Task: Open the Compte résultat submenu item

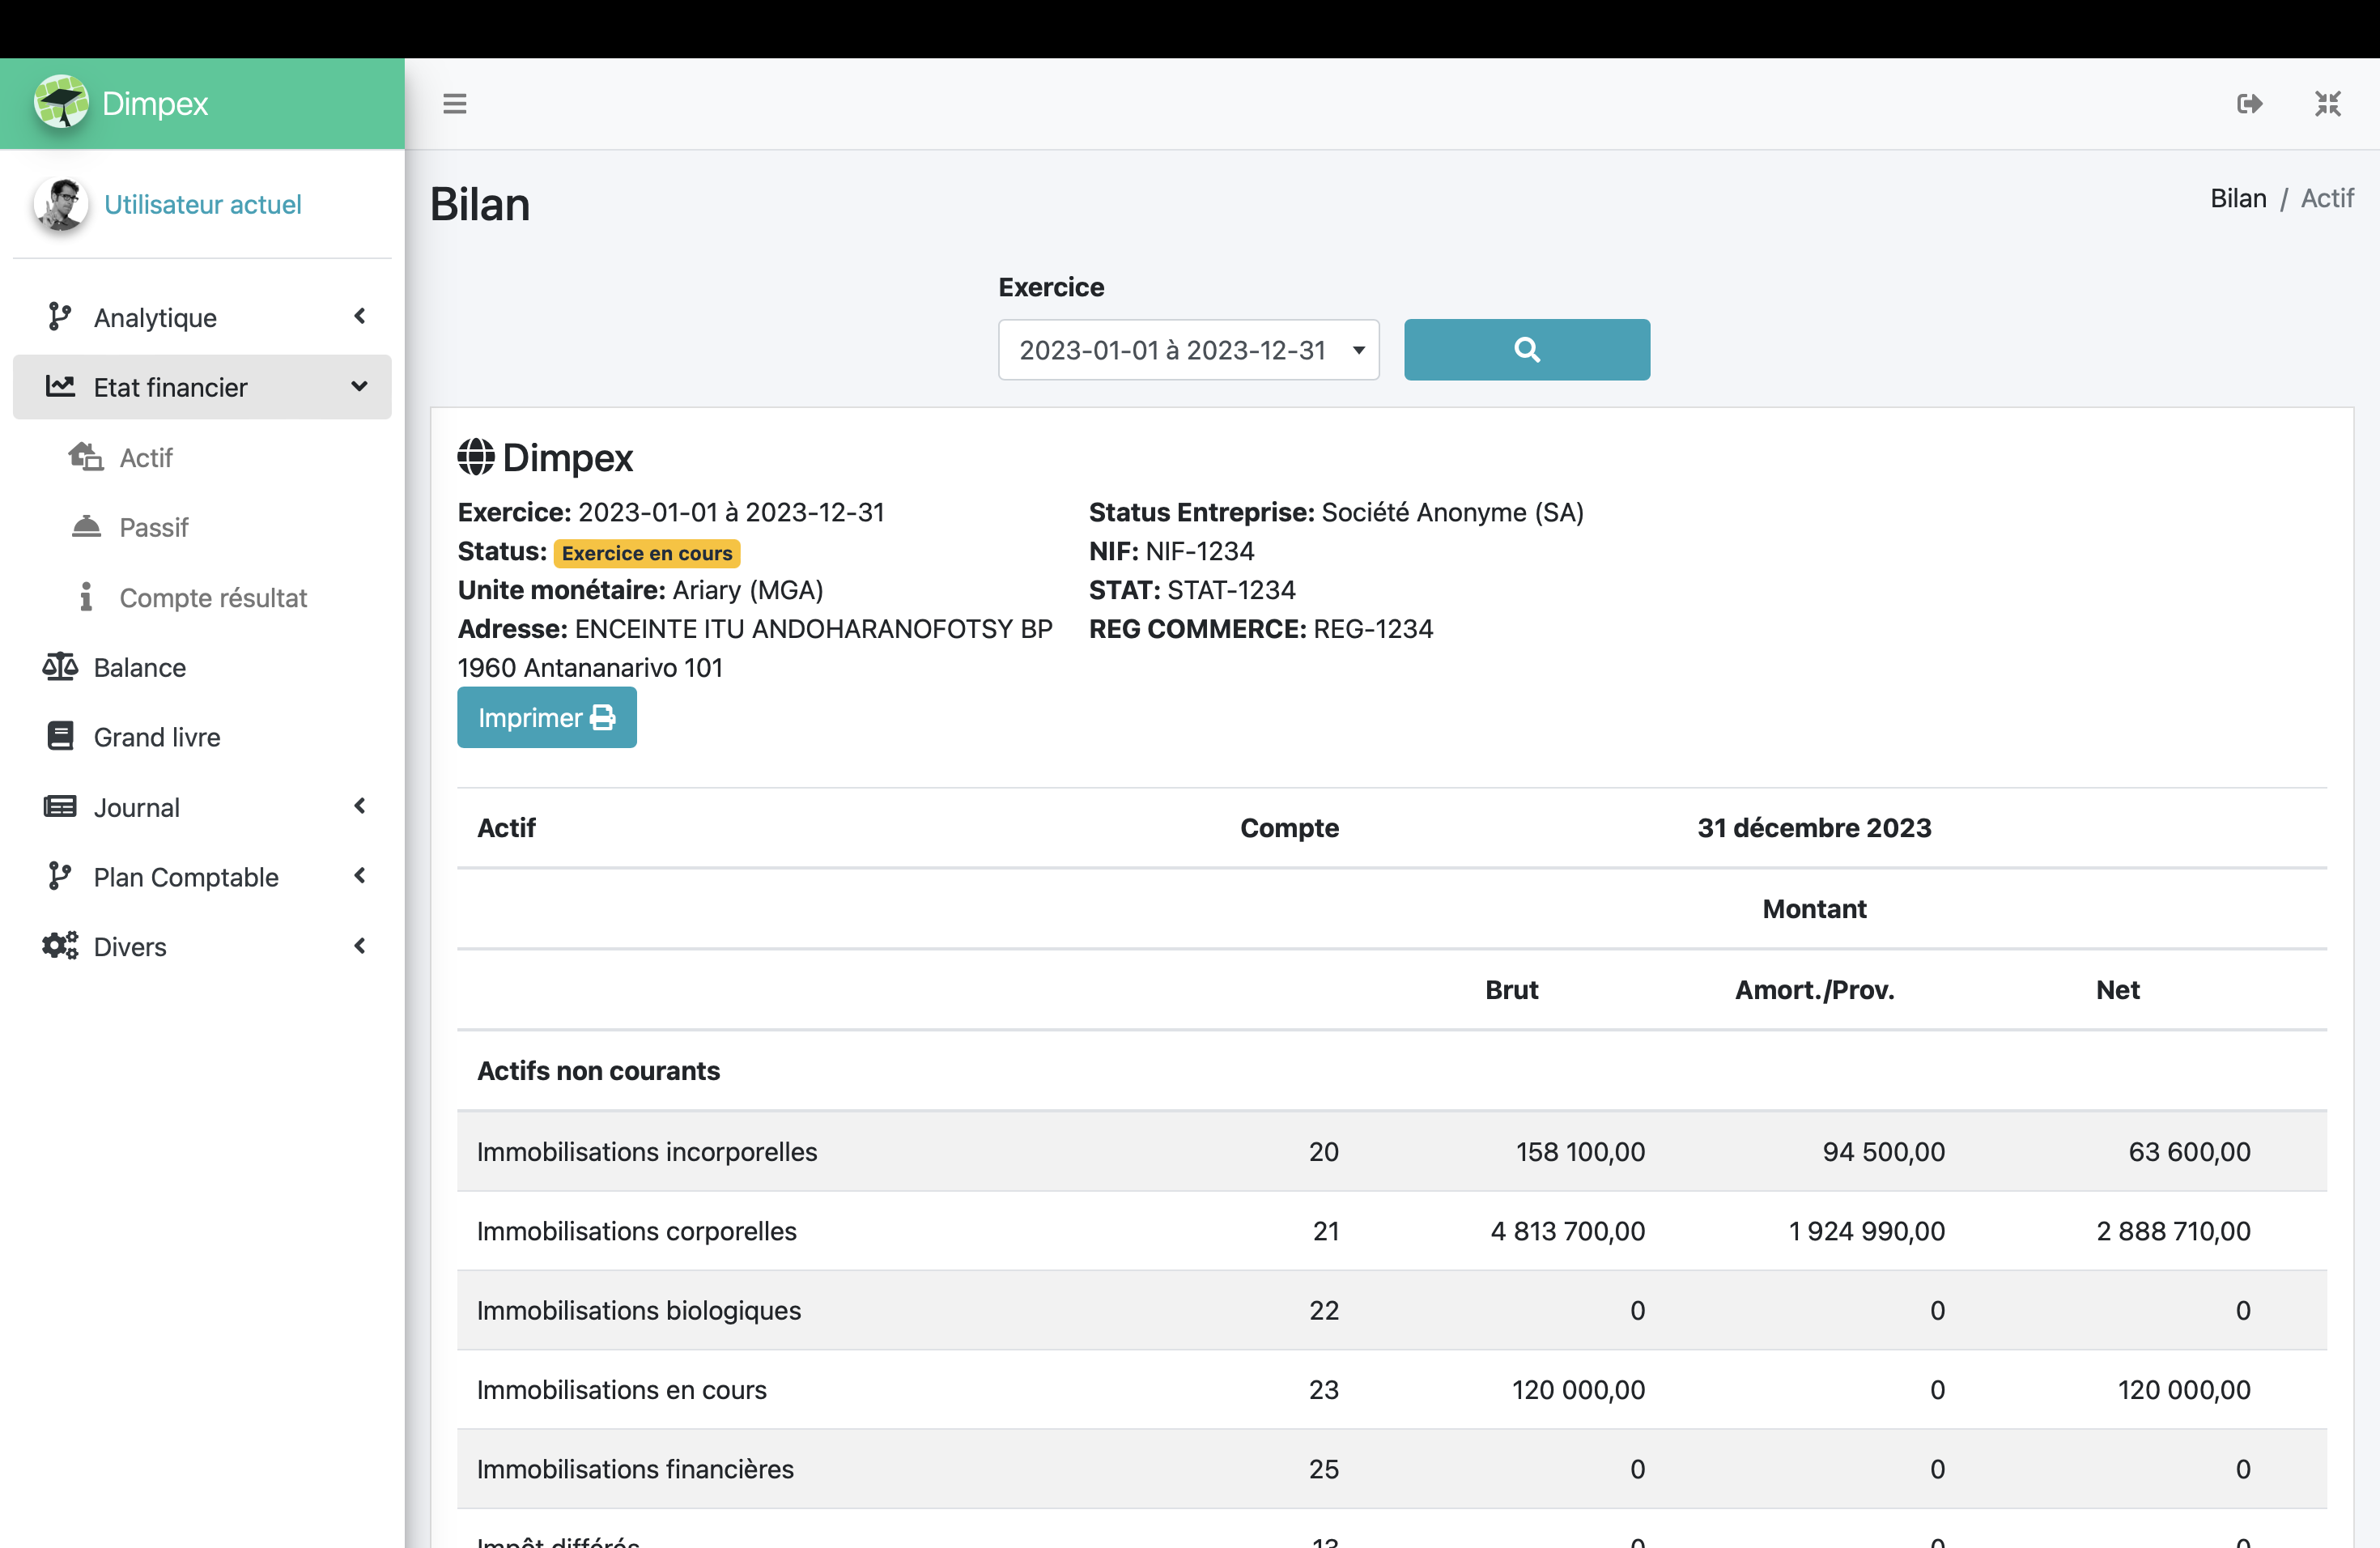Action: point(212,597)
